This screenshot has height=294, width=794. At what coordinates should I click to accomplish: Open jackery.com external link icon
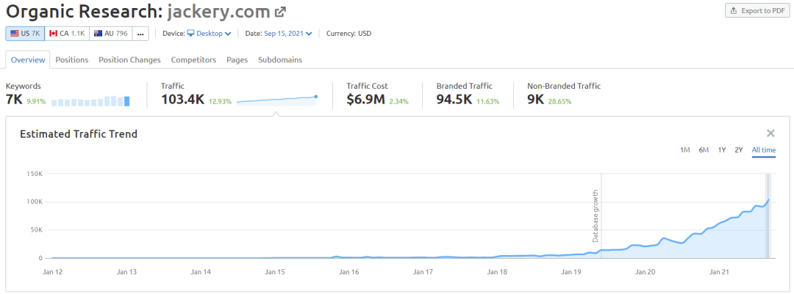(280, 12)
